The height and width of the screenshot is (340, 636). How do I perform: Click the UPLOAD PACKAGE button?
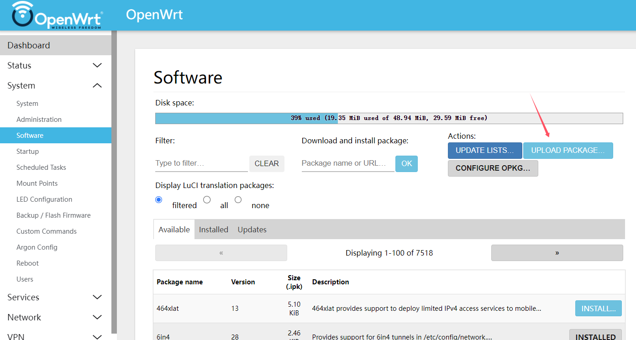tap(568, 151)
